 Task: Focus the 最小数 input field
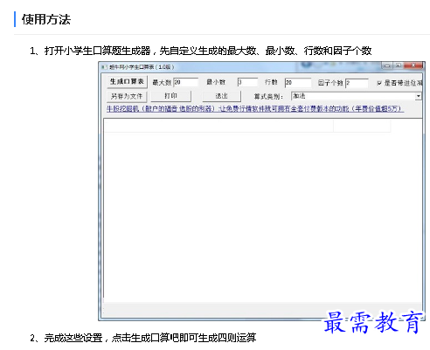point(247,82)
